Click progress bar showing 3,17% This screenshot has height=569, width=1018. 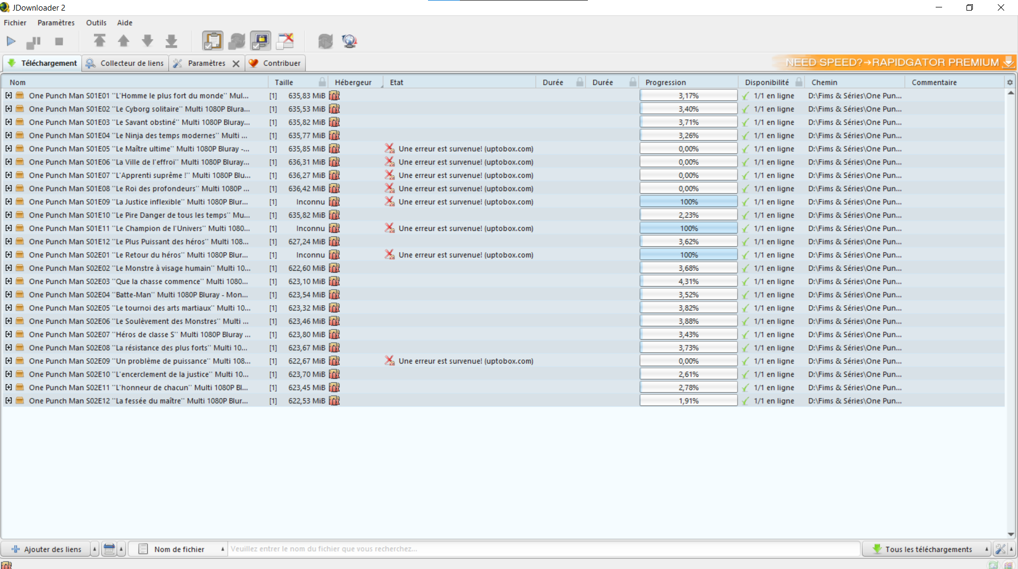pos(689,96)
